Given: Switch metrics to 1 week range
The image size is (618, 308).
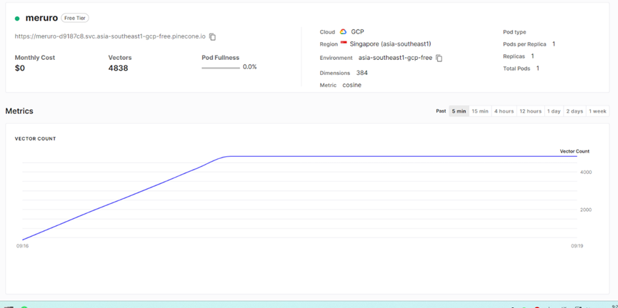Looking at the screenshot, I should (597, 111).
